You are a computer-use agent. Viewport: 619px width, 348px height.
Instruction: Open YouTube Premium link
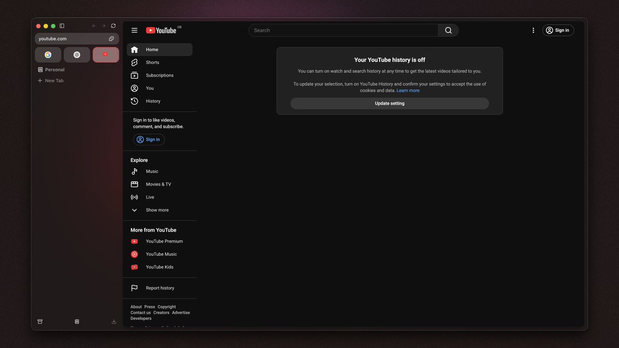click(159, 241)
